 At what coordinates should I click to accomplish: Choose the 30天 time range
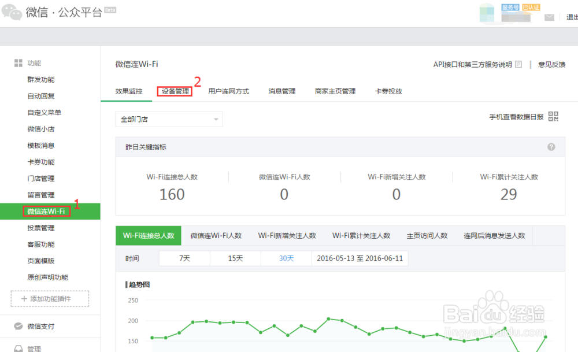pyautogui.click(x=287, y=258)
